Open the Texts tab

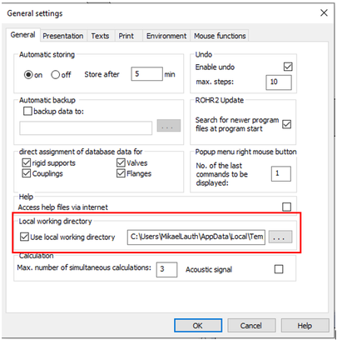(100, 36)
